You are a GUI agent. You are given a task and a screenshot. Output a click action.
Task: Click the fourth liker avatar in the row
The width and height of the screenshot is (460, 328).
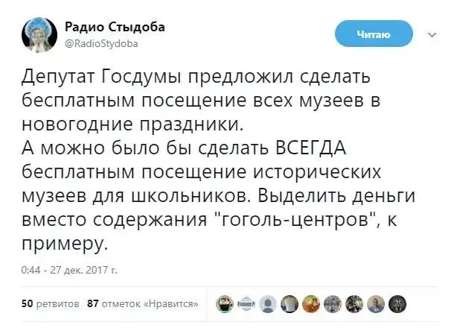point(290,303)
